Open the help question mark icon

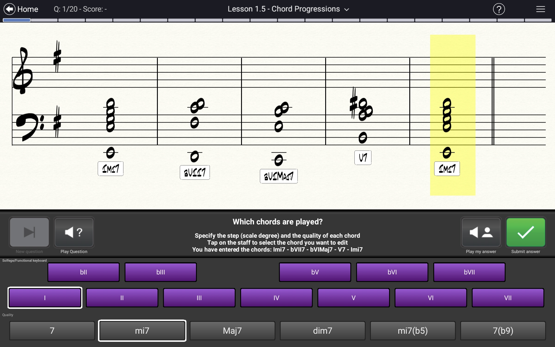coord(499,9)
